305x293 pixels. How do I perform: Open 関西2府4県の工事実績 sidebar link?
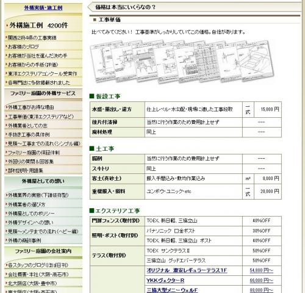tap(32, 38)
